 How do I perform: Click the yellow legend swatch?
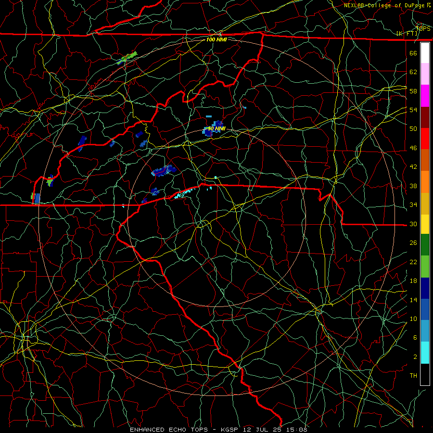click(425, 224)
